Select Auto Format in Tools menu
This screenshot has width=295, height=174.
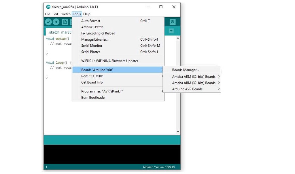91,21
